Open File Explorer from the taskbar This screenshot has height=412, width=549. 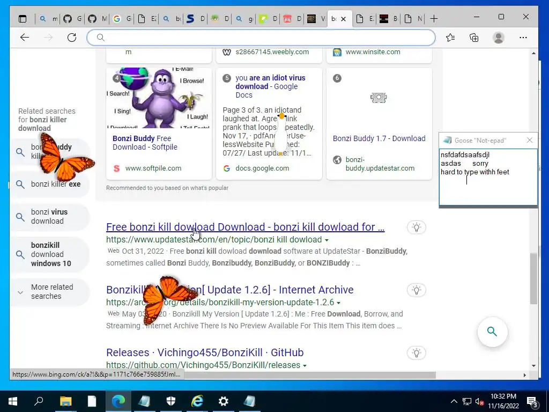(x=65, y=401)
